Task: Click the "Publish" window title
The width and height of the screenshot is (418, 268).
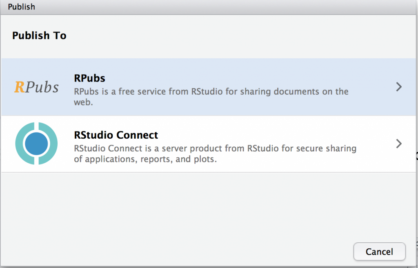Action: (x=21, y=7)
